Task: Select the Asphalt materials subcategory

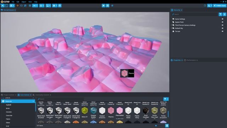Action: point(9,105)
